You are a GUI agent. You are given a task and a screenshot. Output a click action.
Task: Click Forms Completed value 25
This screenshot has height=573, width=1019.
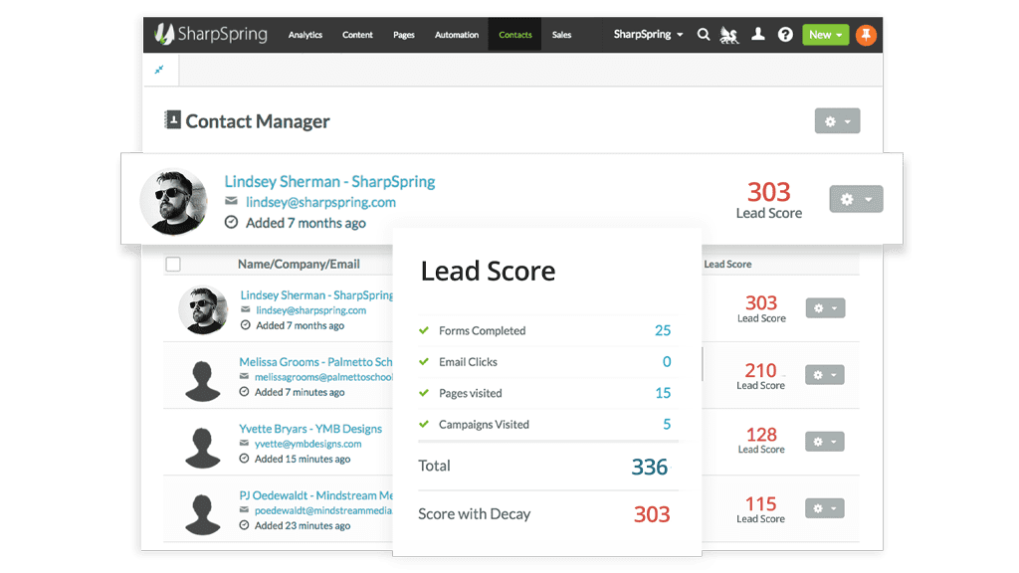tap(662, 330)
